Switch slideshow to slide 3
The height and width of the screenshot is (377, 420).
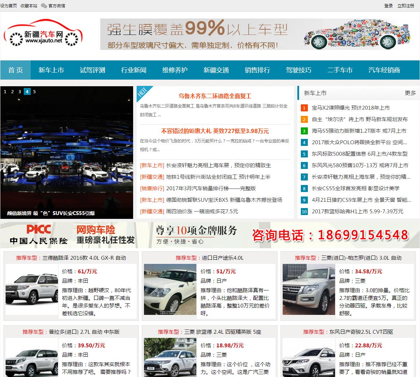(x=20, y=91)
